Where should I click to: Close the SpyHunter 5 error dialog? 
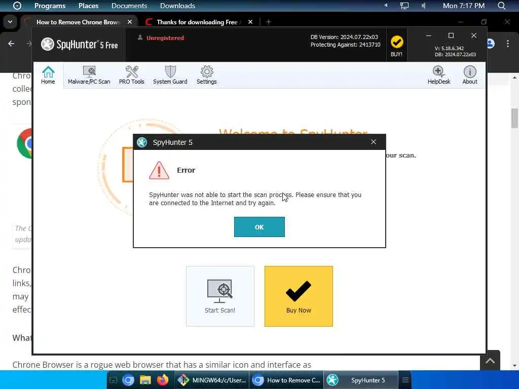coord(374,142)
